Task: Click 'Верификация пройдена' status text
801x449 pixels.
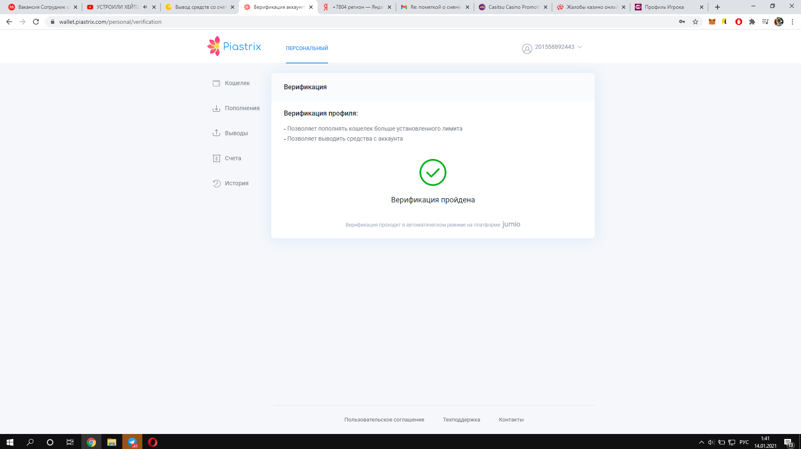Action: [433, 200]
